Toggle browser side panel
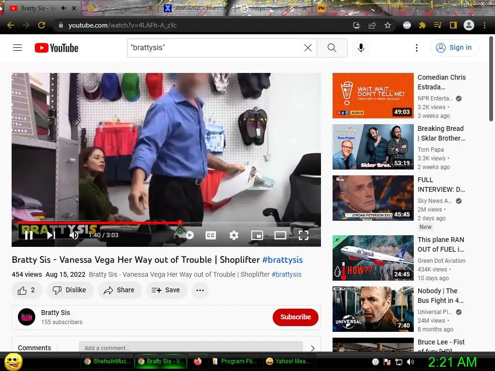The image size is (495, 371). [x=453, y=25]
